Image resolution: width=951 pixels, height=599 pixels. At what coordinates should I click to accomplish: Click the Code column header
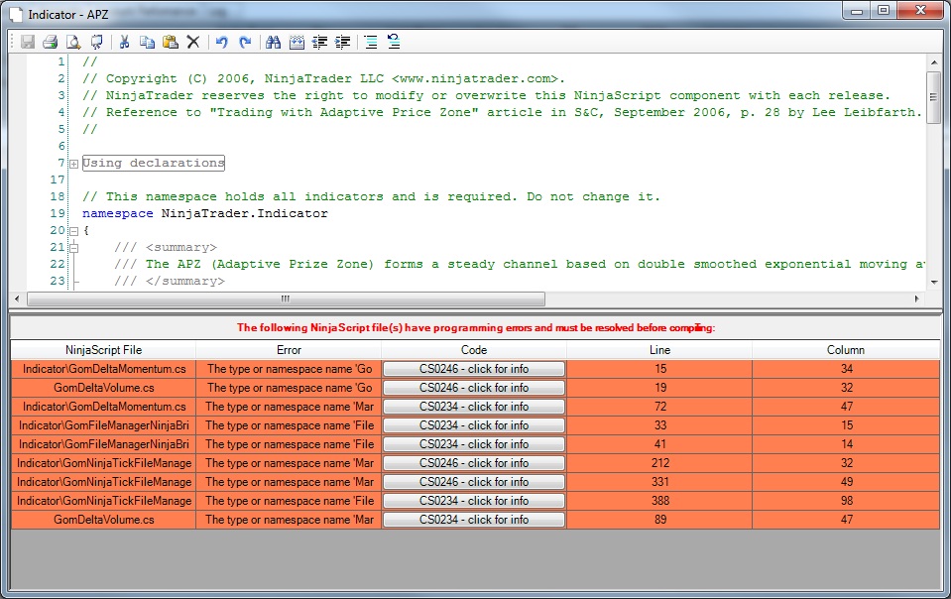[474, 350]
